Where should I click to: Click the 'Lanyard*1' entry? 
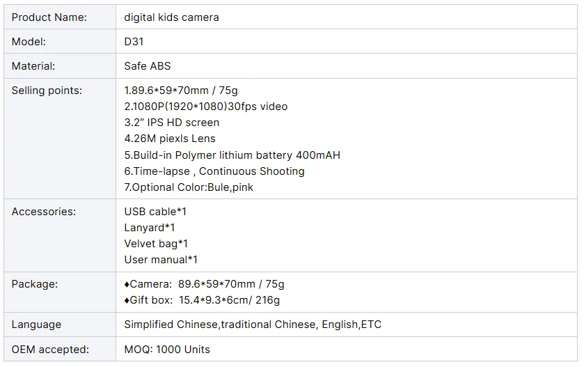click(x=150, y=228)
